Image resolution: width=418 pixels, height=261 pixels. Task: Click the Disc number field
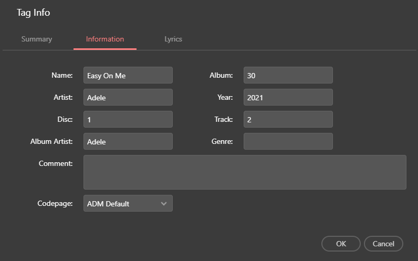pos(128,119)
